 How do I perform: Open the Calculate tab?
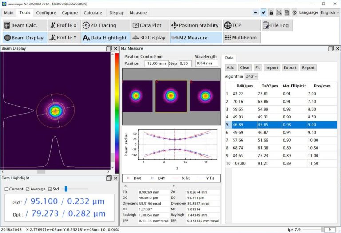tap(93, 13)
